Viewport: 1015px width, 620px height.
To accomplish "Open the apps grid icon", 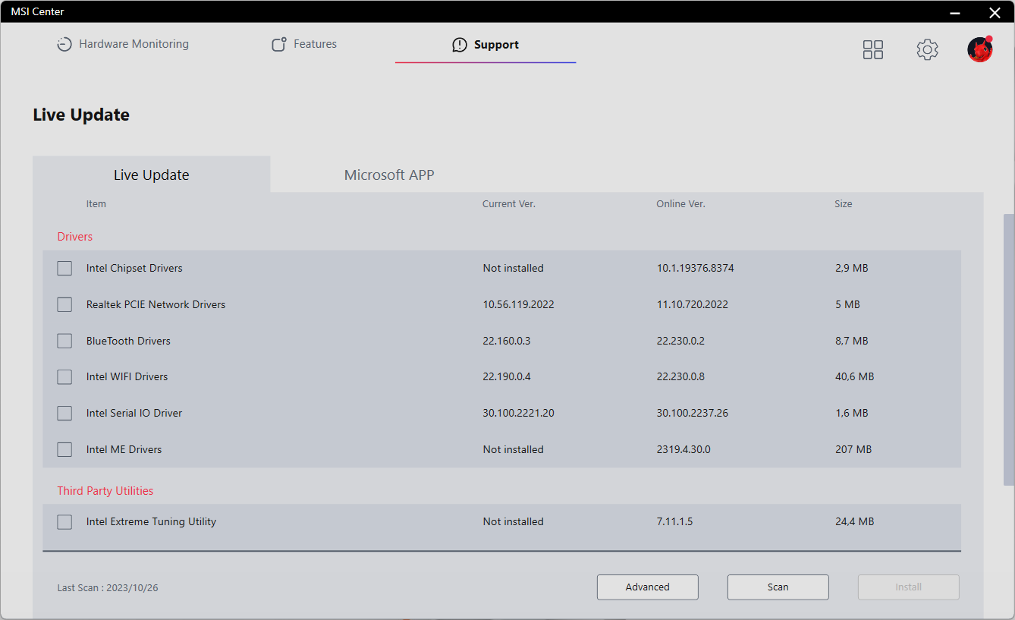I will (873, 50).
